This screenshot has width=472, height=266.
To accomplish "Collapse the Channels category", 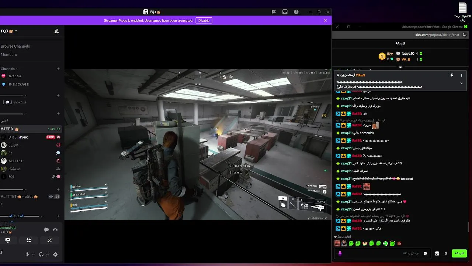I will [x=9, y=69].
